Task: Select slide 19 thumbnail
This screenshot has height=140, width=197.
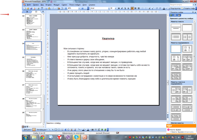Action: pyautogui.click(x=33, y=117)
